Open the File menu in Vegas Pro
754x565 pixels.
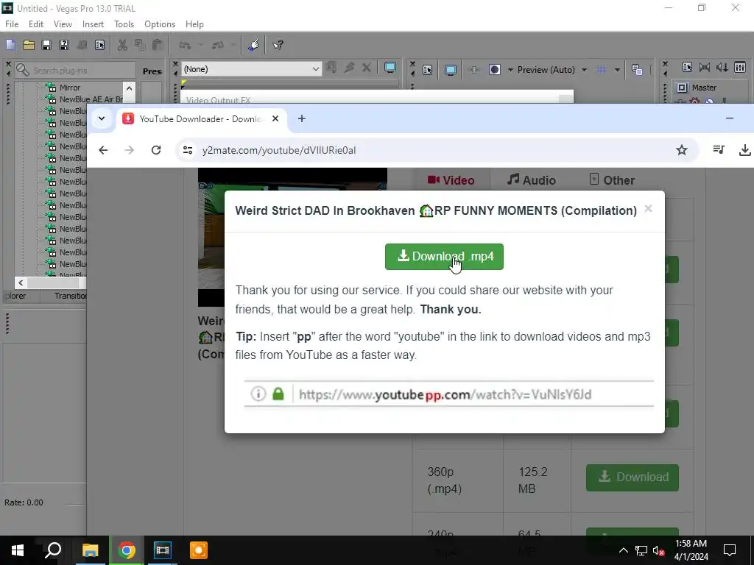tap(12, 24)
